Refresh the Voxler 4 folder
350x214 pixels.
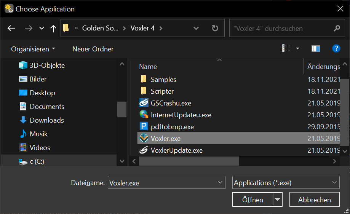tap(215, 28)
